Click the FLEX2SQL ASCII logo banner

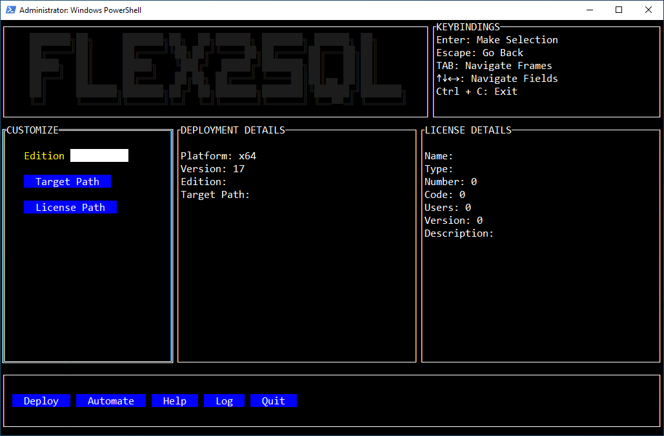pos(216,68)
